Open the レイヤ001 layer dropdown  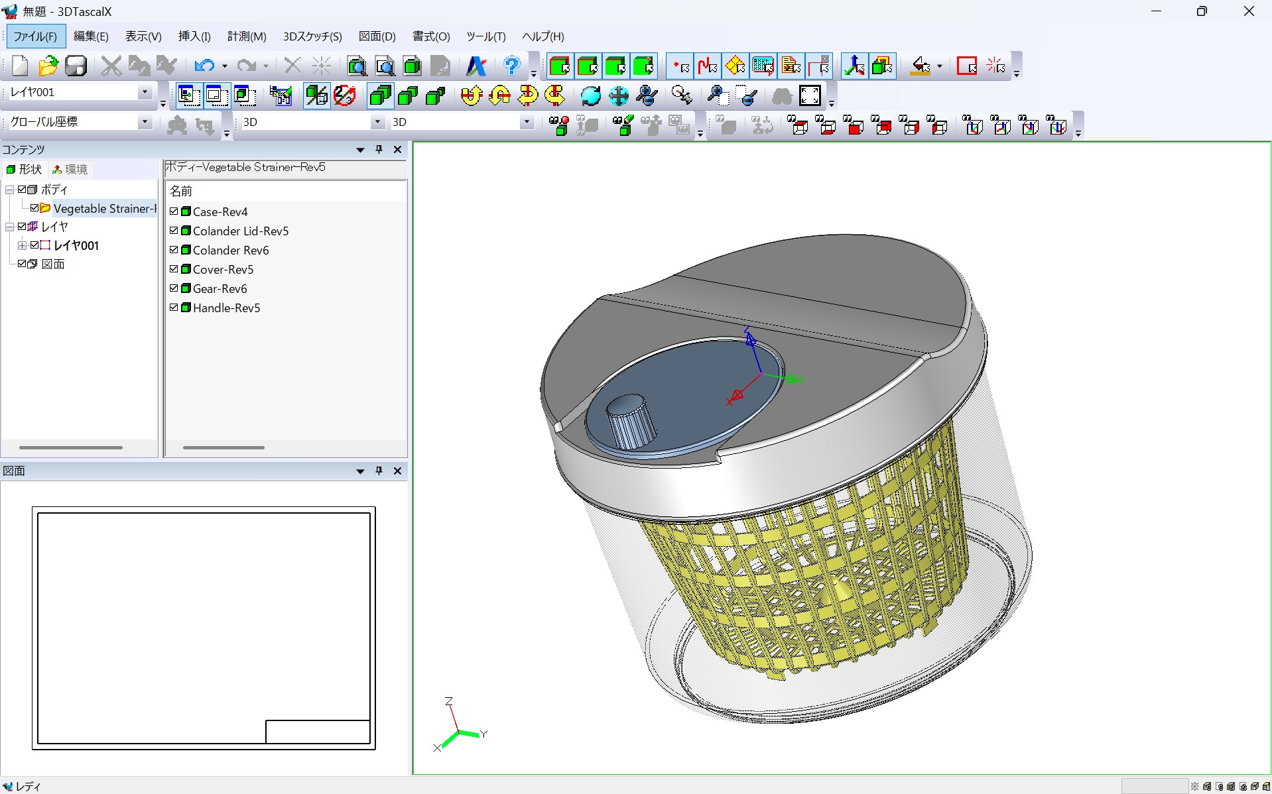tap(145, 92)
